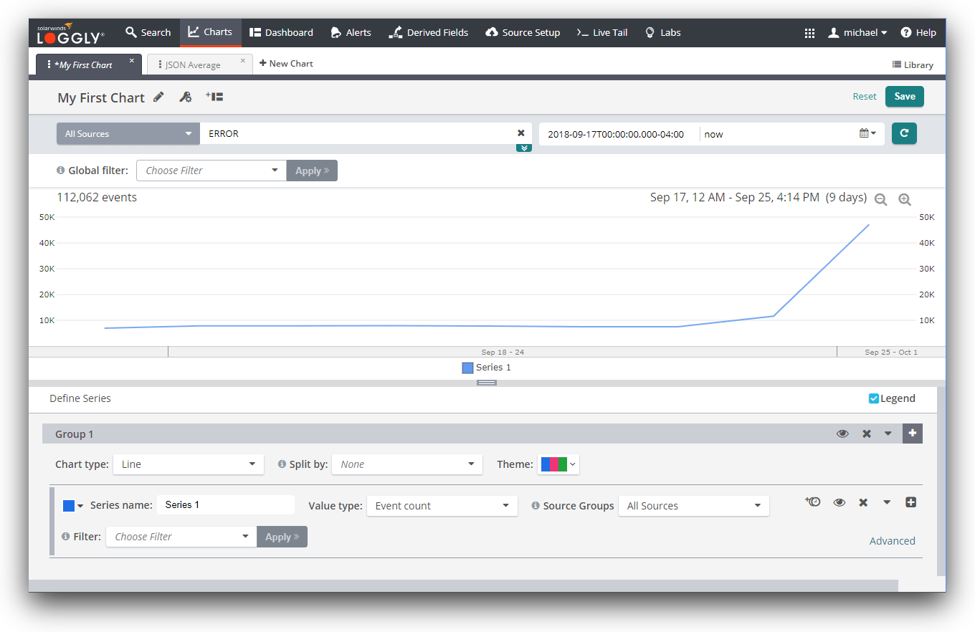
Task: Add a new group with plus icon
Action: point(912,434)
